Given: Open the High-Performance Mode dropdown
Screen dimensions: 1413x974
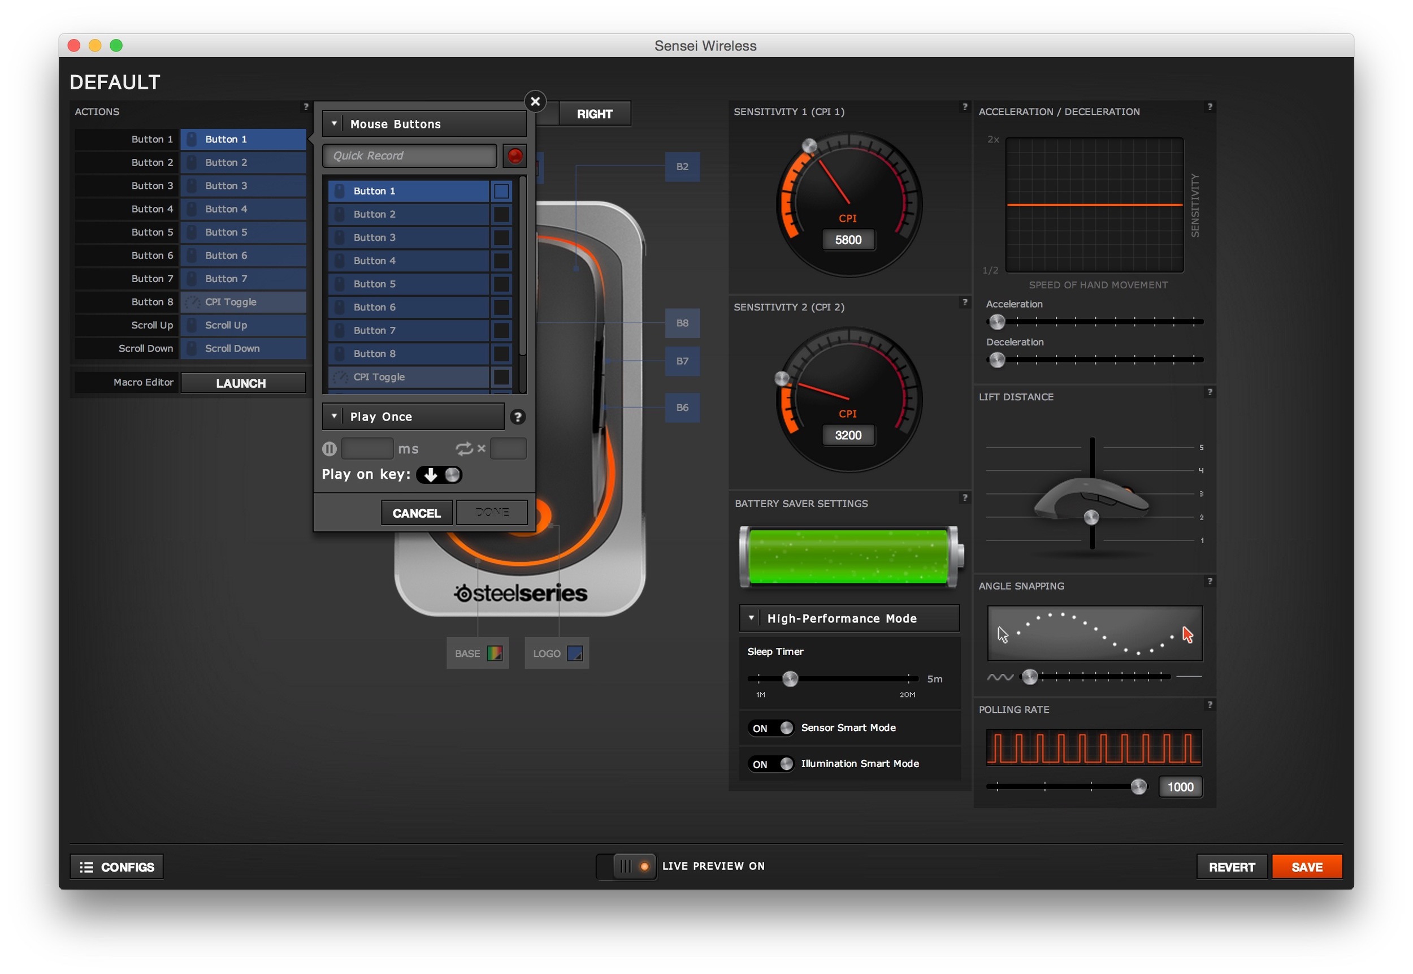Looking at the screenshot, I should (x=849, y=619).
